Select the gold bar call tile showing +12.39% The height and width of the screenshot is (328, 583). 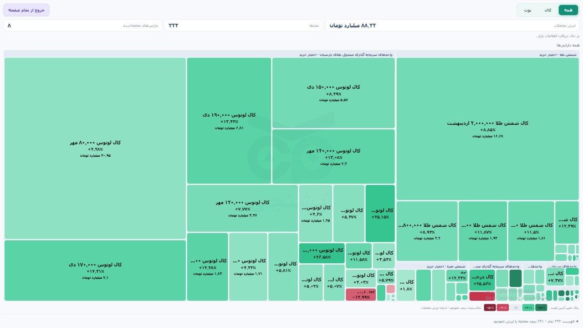pyautogui.click(x=567, y=222)
